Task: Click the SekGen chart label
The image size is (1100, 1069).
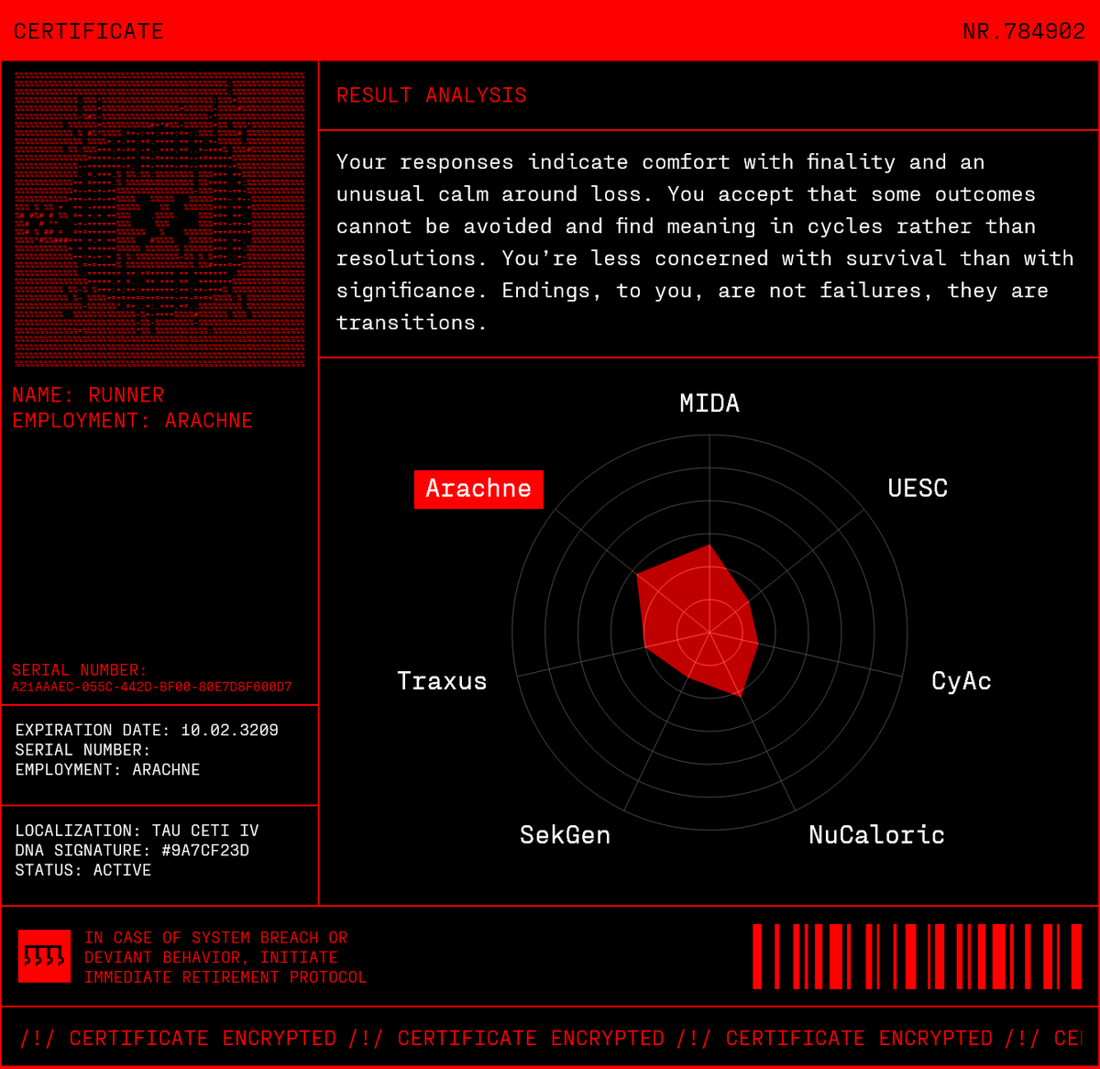Action: click(x=565, y=835)
